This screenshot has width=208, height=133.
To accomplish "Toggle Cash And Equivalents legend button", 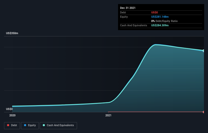I will coord(58,125).
